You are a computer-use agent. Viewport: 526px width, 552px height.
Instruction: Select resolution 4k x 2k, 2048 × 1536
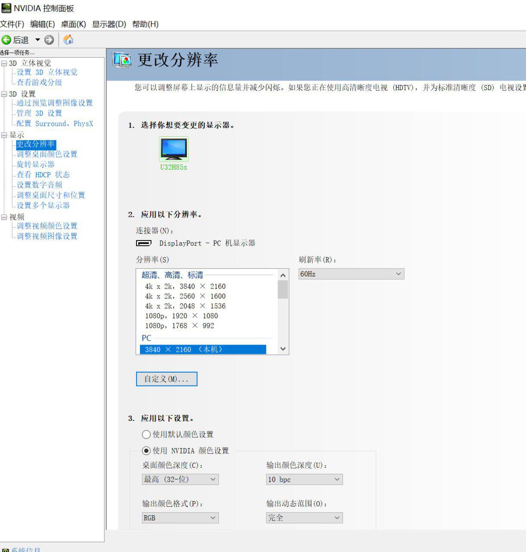(185, 306)
